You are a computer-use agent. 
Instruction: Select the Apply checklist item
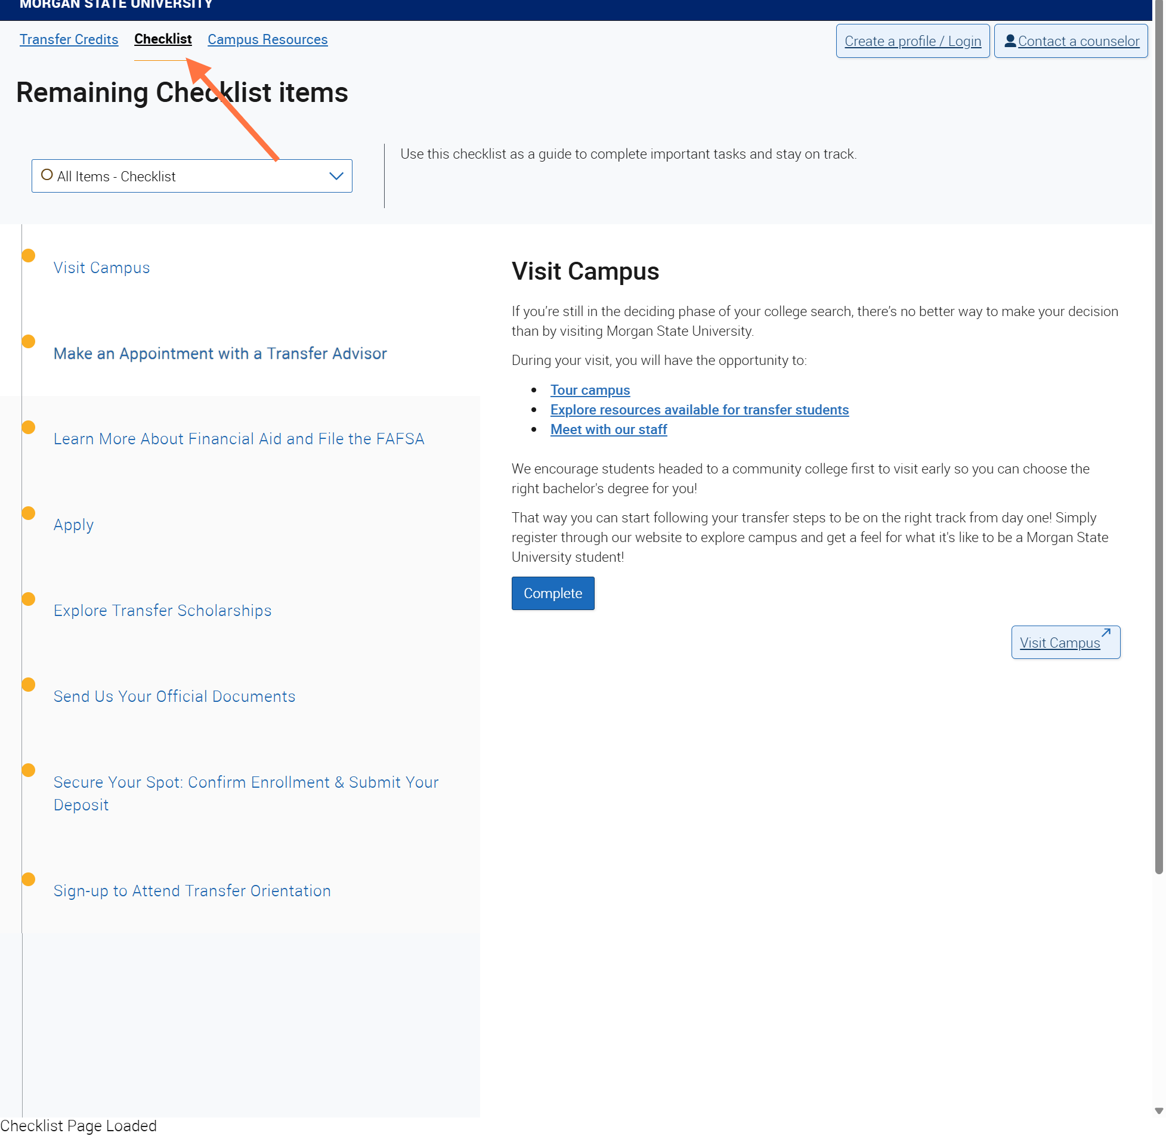[74, 525]
